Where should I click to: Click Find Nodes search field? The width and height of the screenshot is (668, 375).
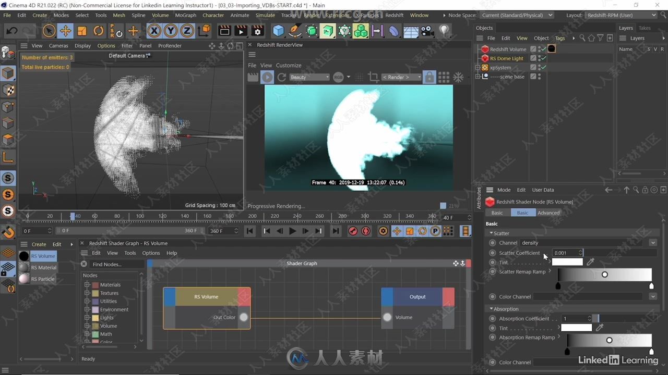[x=116, y=264]
